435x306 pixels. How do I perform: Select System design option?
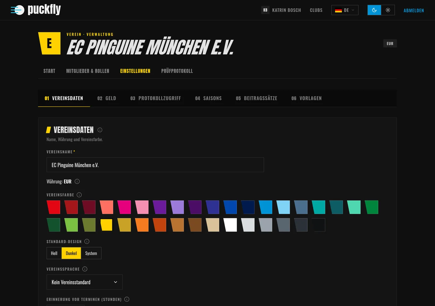pyautogui.click(x=91, y=253)
